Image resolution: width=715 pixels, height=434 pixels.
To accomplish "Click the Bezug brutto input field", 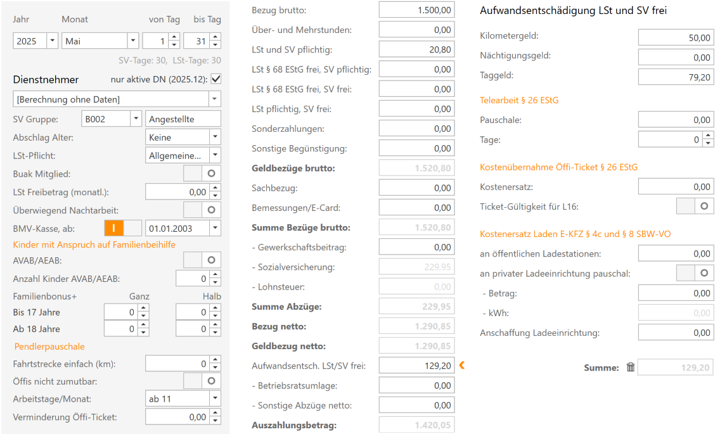I will [x=416, y=10].
